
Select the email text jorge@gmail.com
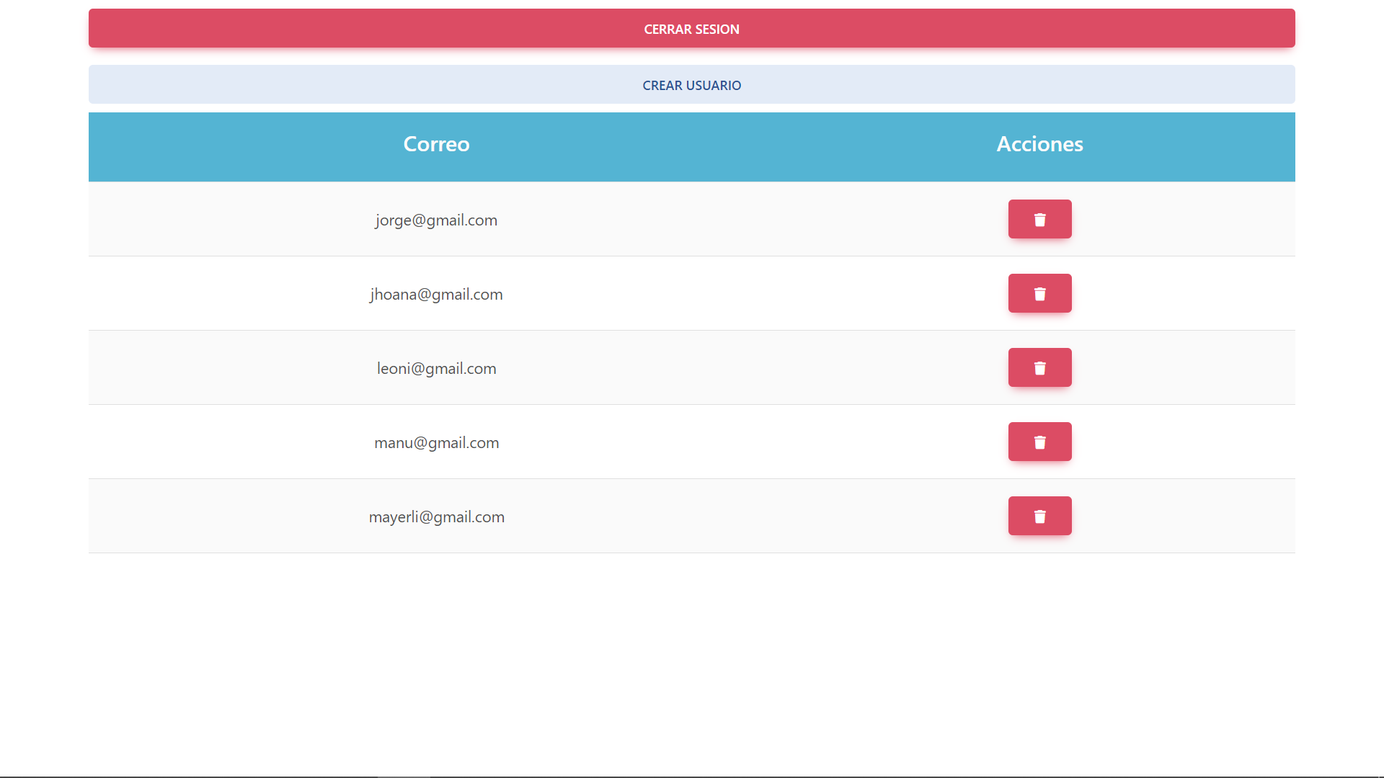[435, 220]
